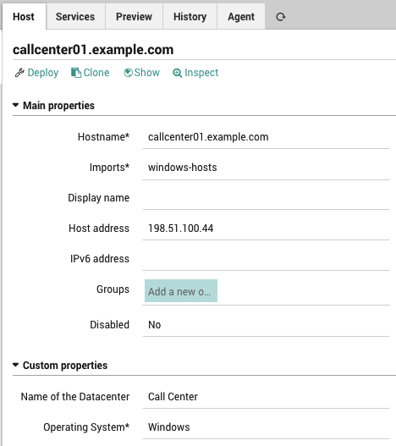This screenshot has width=396, height=446.
Task: Click the Custom properties heading
Action: (65, 366)
